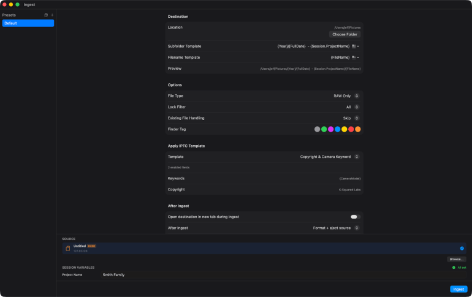The width and height of the screenshot is (472, 297).
Task: Select the gray Finder Tag circle
Action: 318,129
